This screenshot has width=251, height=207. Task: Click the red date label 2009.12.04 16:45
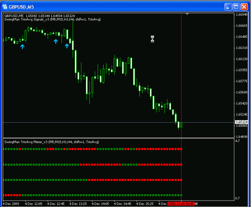pyautogui.click(x=181, y=204)
